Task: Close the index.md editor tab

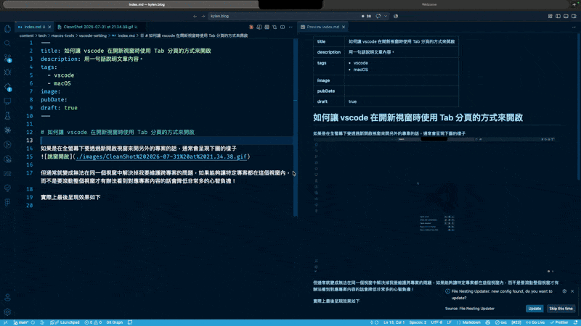Action: [49, 27]
